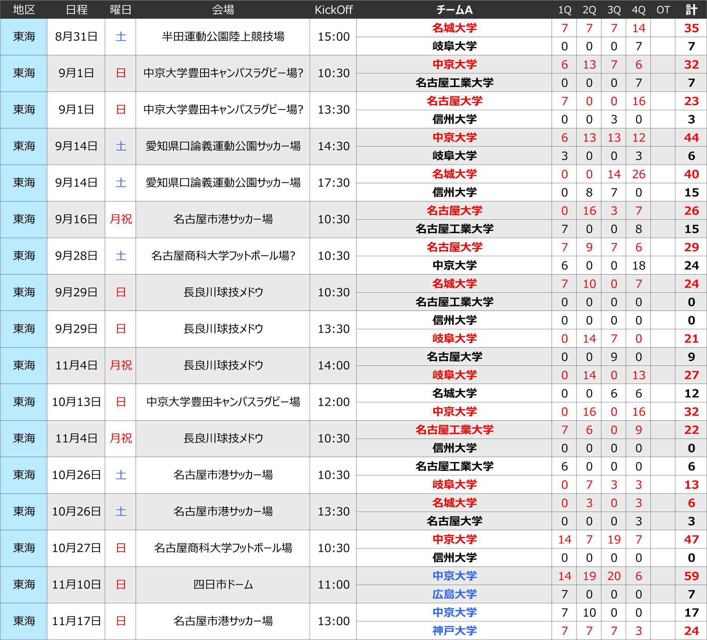The width and height of the screenshot is (707, 640).
Task: Click total score 44 for 中京大学
Action: click(691, 137)
